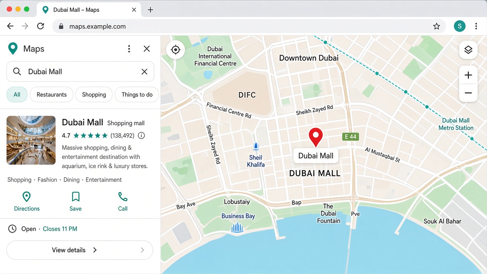Click the Shopping mall category text
487x274 pixels.
pyautogui.click(x=126, y=123)
